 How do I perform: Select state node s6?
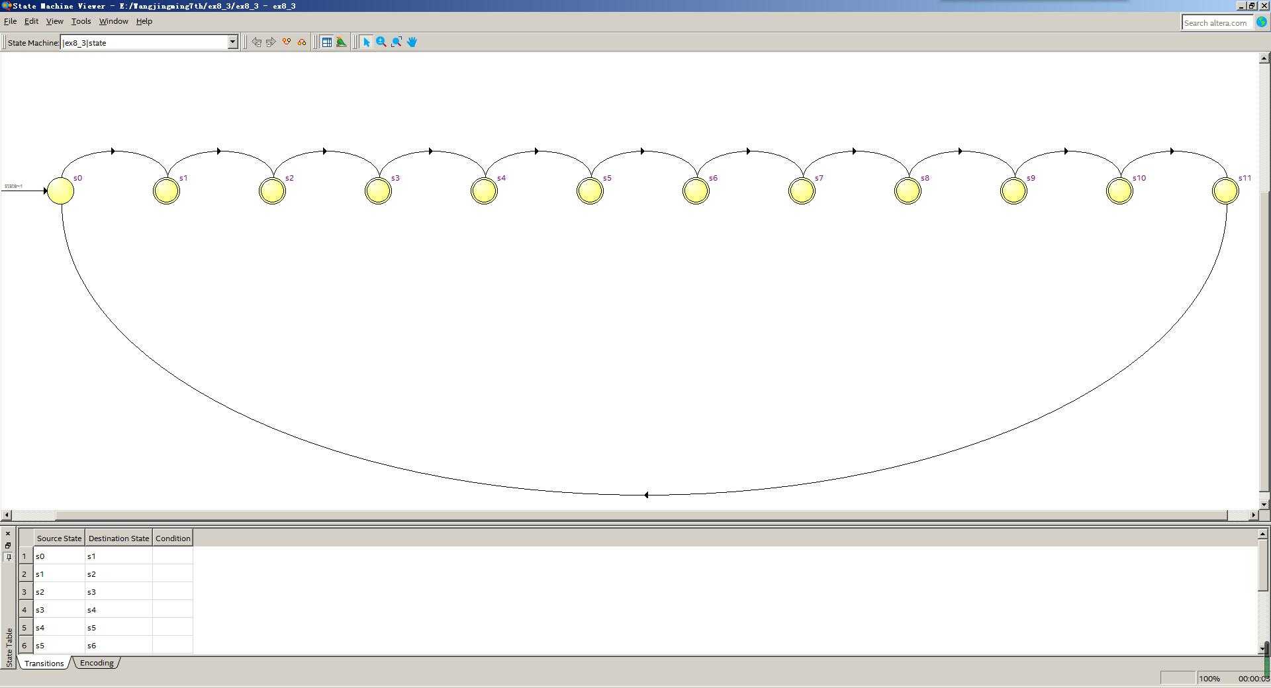[x=696, y=191]
